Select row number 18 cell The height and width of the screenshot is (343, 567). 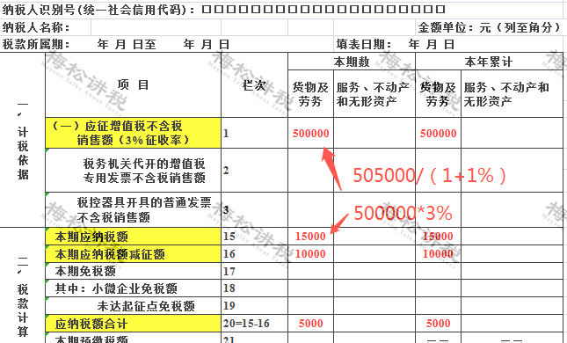click(x=254, y=288)
